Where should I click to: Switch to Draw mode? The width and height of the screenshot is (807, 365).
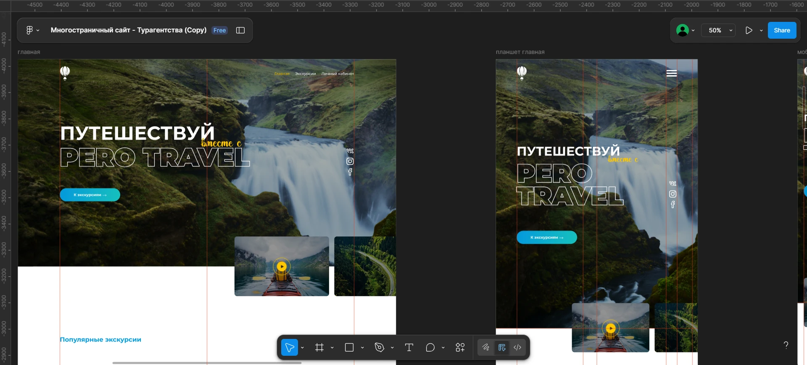tap(486, 347)
